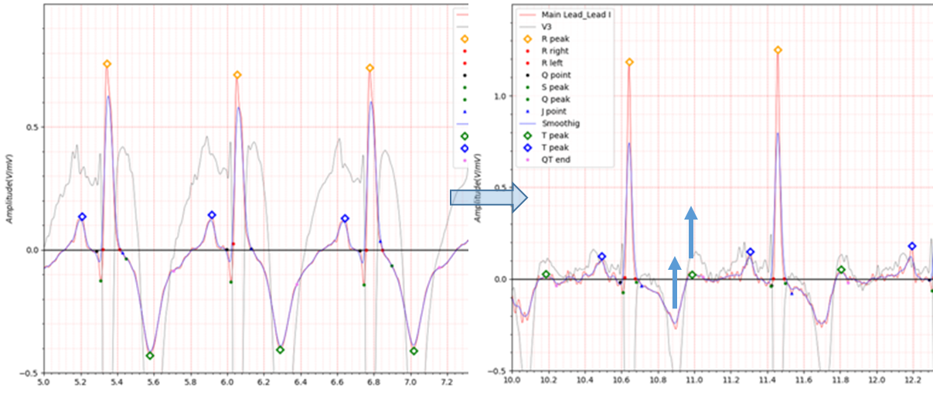Click the '1.0' y-axis tick in right plot

pos(500,97)
